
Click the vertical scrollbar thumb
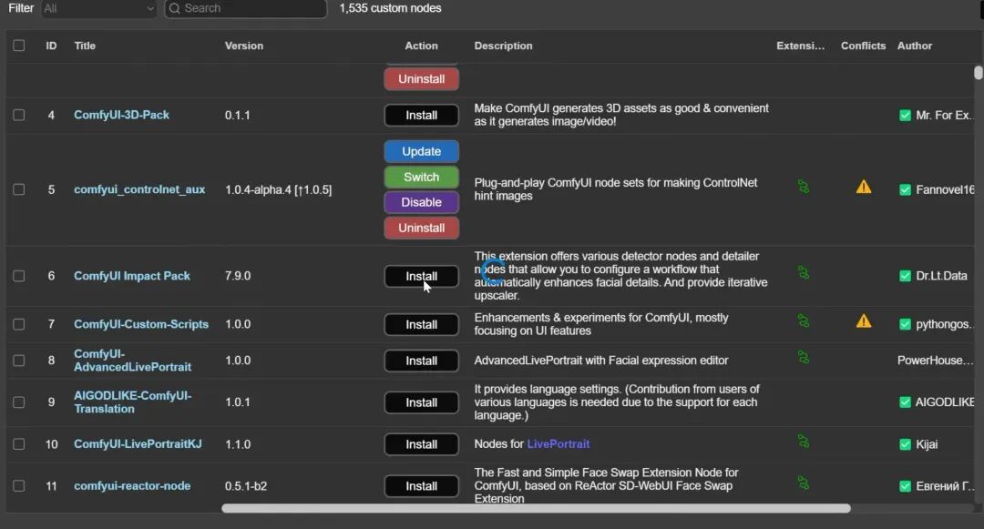(x=979, y=73)
